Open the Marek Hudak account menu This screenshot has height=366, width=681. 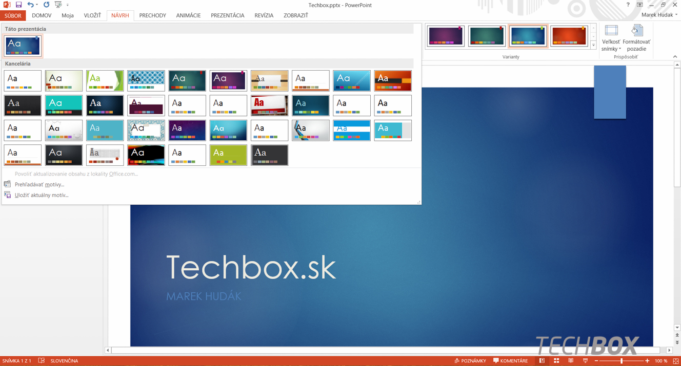pos(659,15)
